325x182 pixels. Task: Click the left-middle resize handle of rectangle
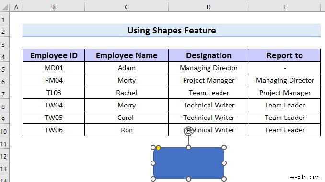tap(153, 163)
